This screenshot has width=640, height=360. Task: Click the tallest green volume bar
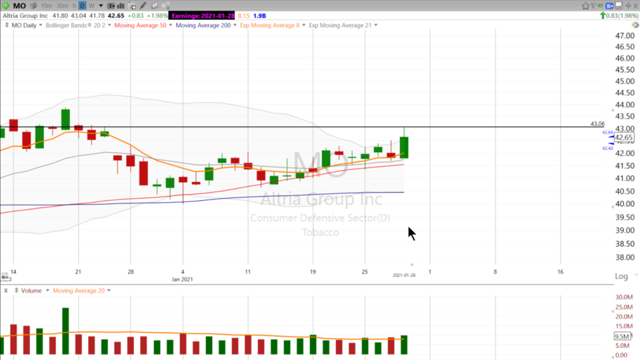point(65,331)
